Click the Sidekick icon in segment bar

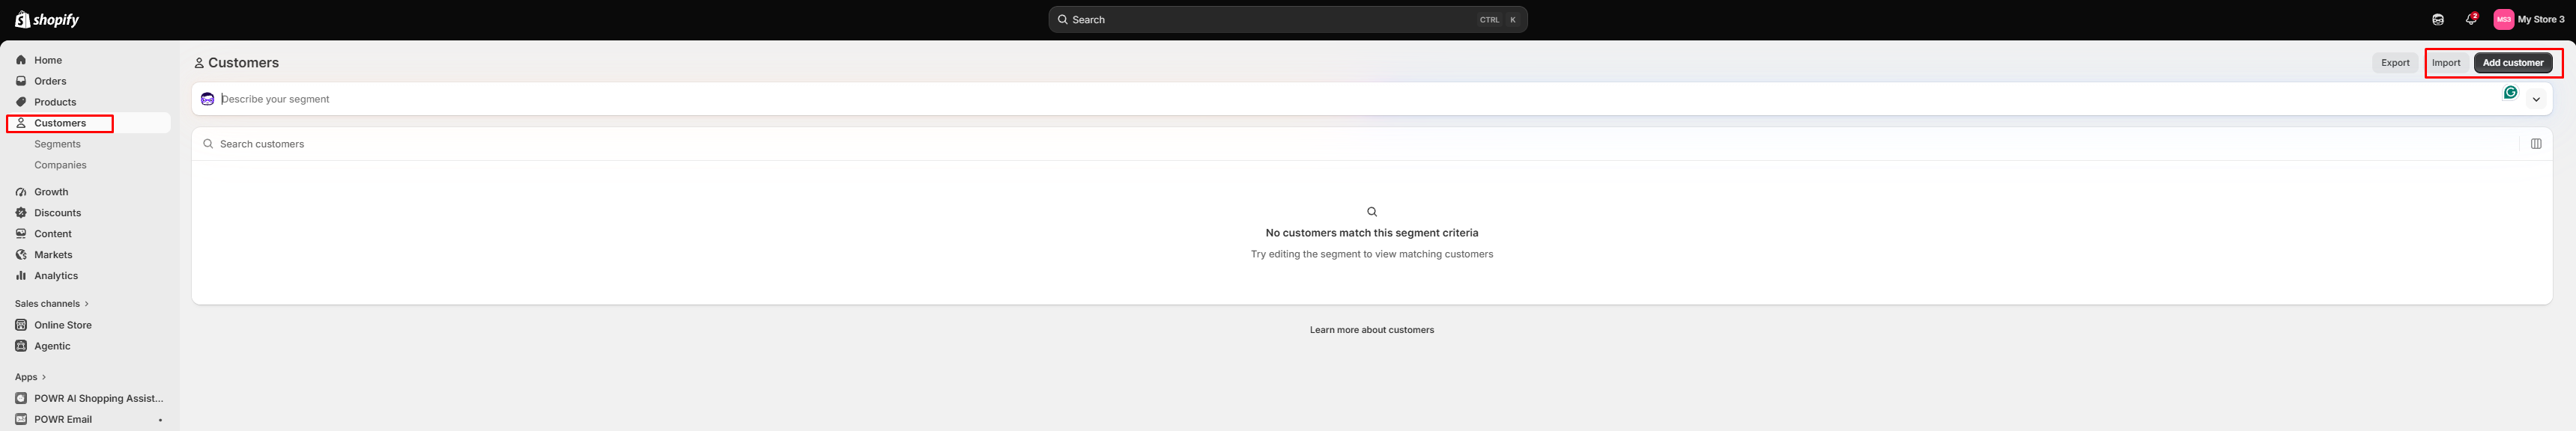click(x=207, y=99)
